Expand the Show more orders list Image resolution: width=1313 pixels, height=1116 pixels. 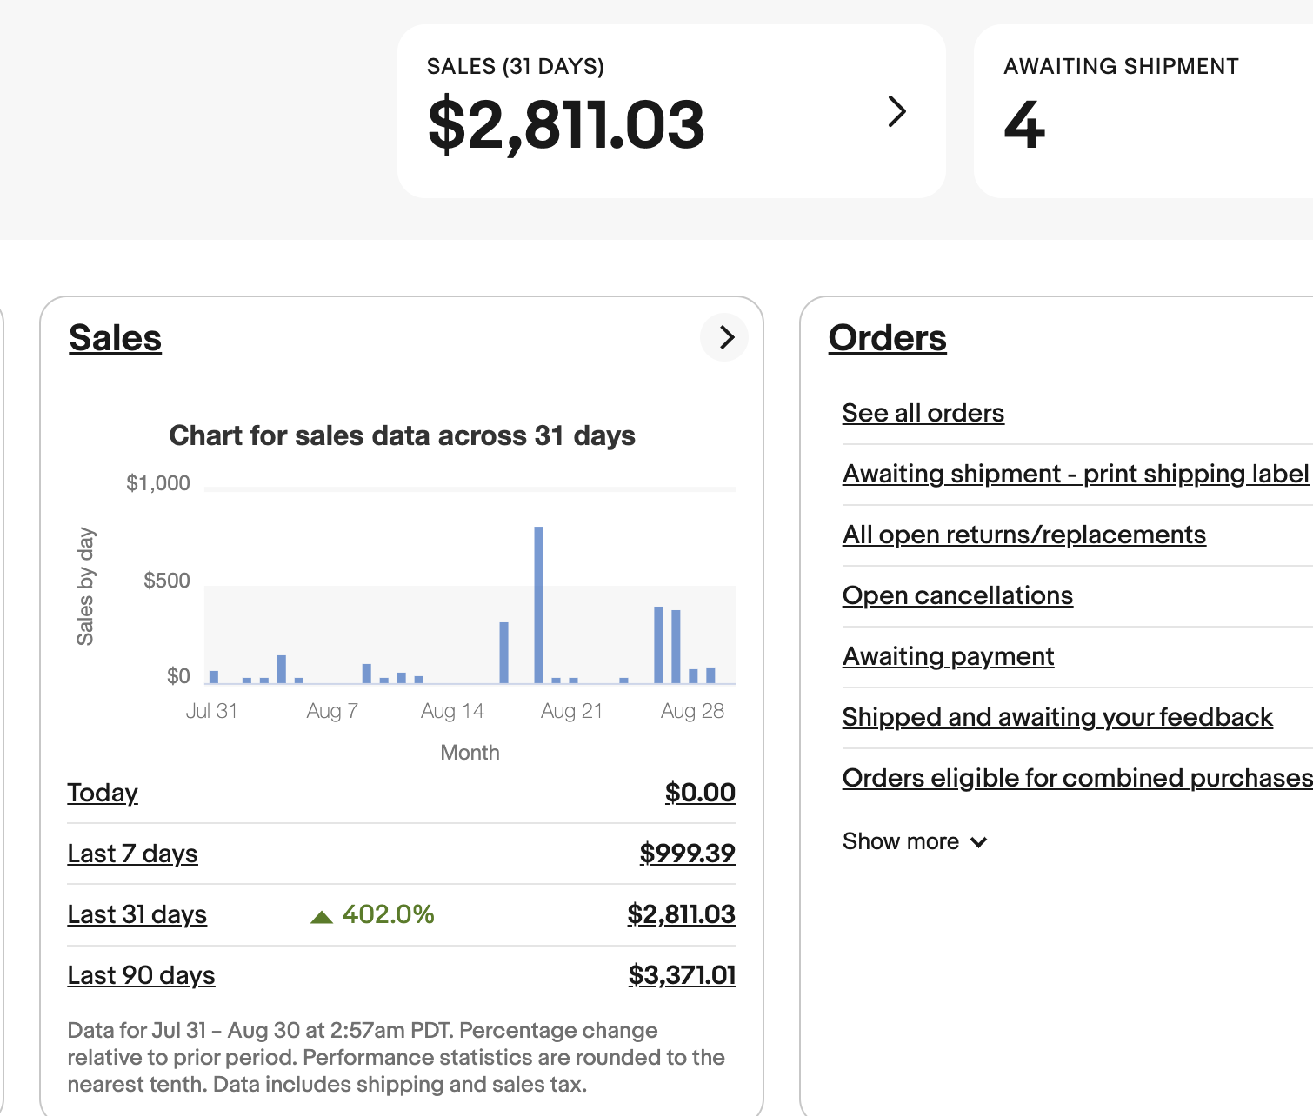(914, 841)
